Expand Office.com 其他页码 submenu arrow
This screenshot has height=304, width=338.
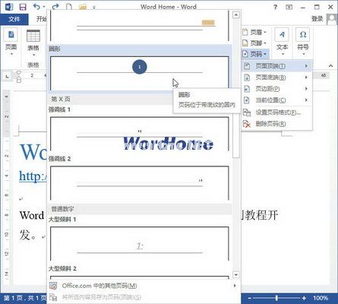(x=235, y=286)
